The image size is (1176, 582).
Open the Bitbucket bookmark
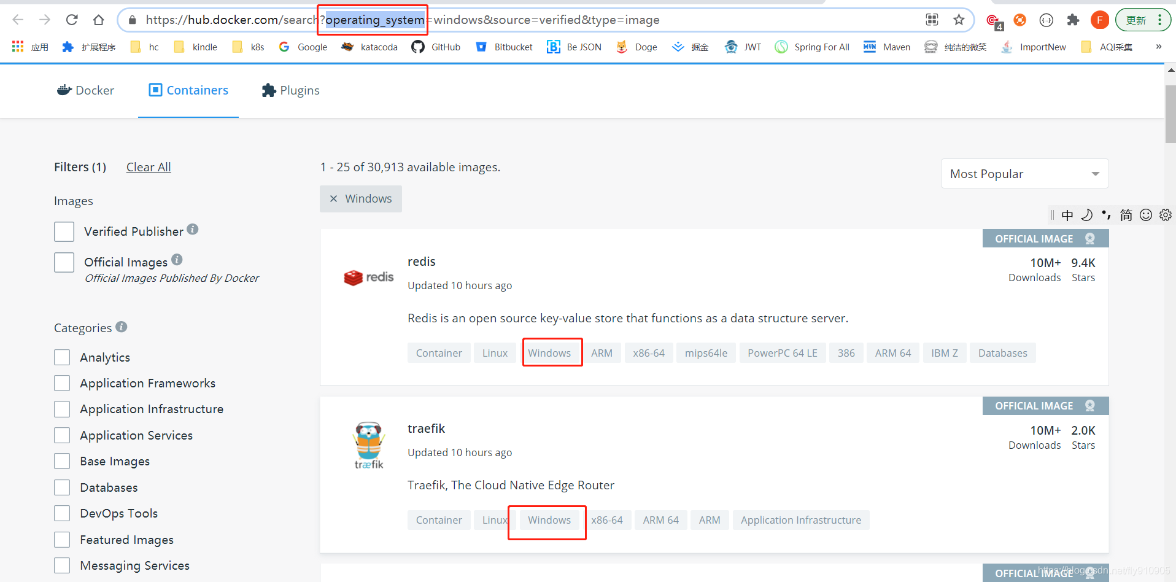pyautogui.click(x=504, y=47)
